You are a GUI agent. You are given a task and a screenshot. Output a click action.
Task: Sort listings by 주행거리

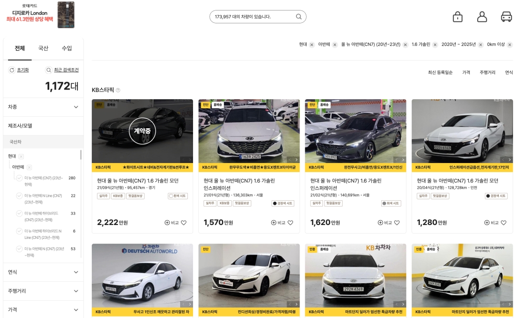[x=487, y=72]
